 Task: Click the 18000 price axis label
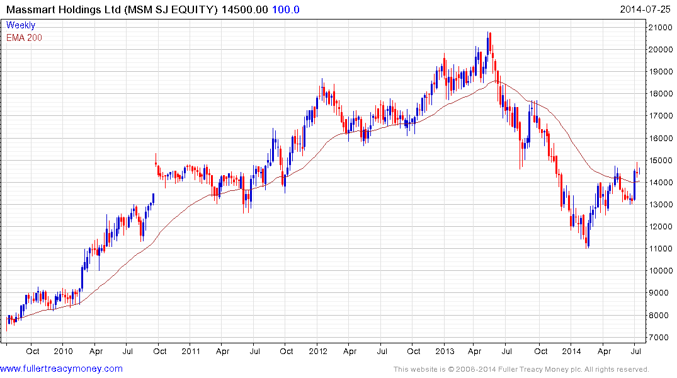660,94
